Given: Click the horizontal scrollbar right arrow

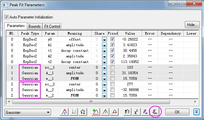Looking at the screenshot, I should click(195, 102).
